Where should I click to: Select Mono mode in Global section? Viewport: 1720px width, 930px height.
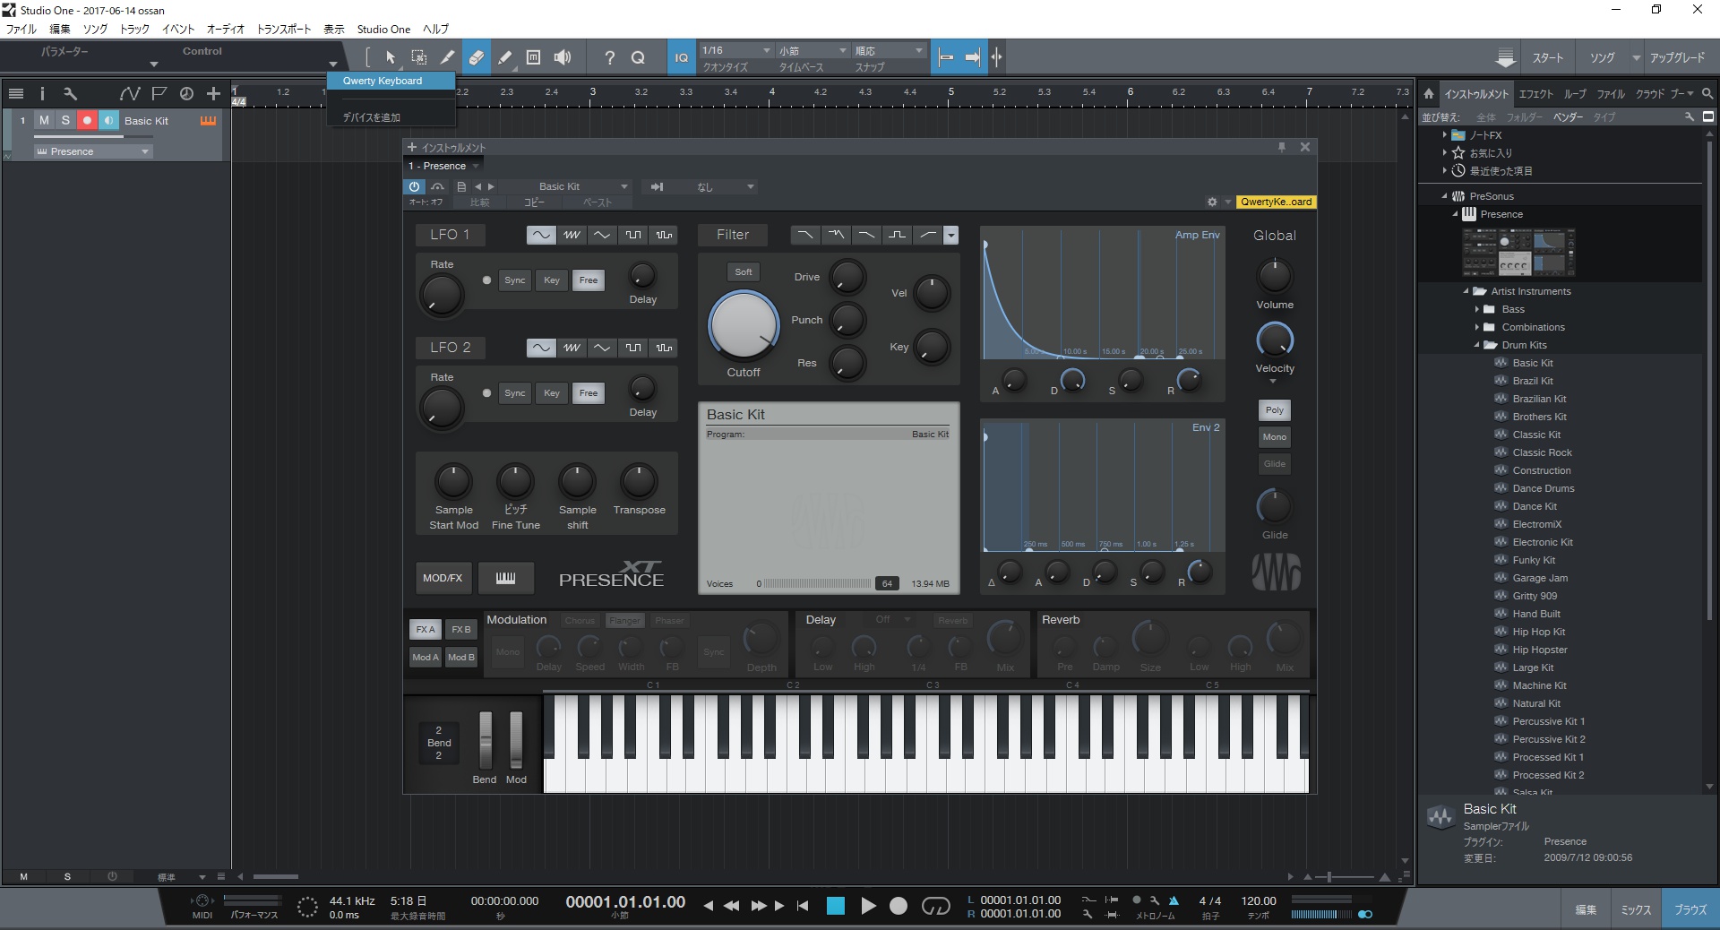(1275, 437)
